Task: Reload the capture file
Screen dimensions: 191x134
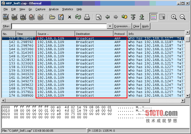Action: pyautogui.click(x=78, y=17)
